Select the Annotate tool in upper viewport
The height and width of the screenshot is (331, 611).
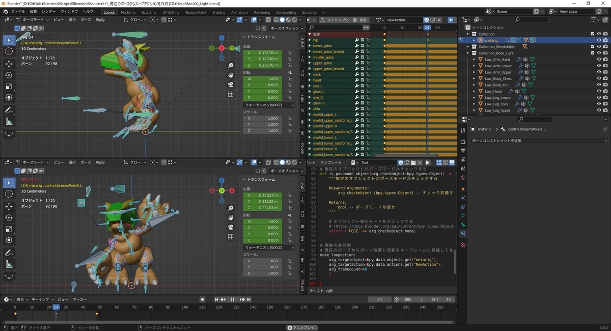9,110
